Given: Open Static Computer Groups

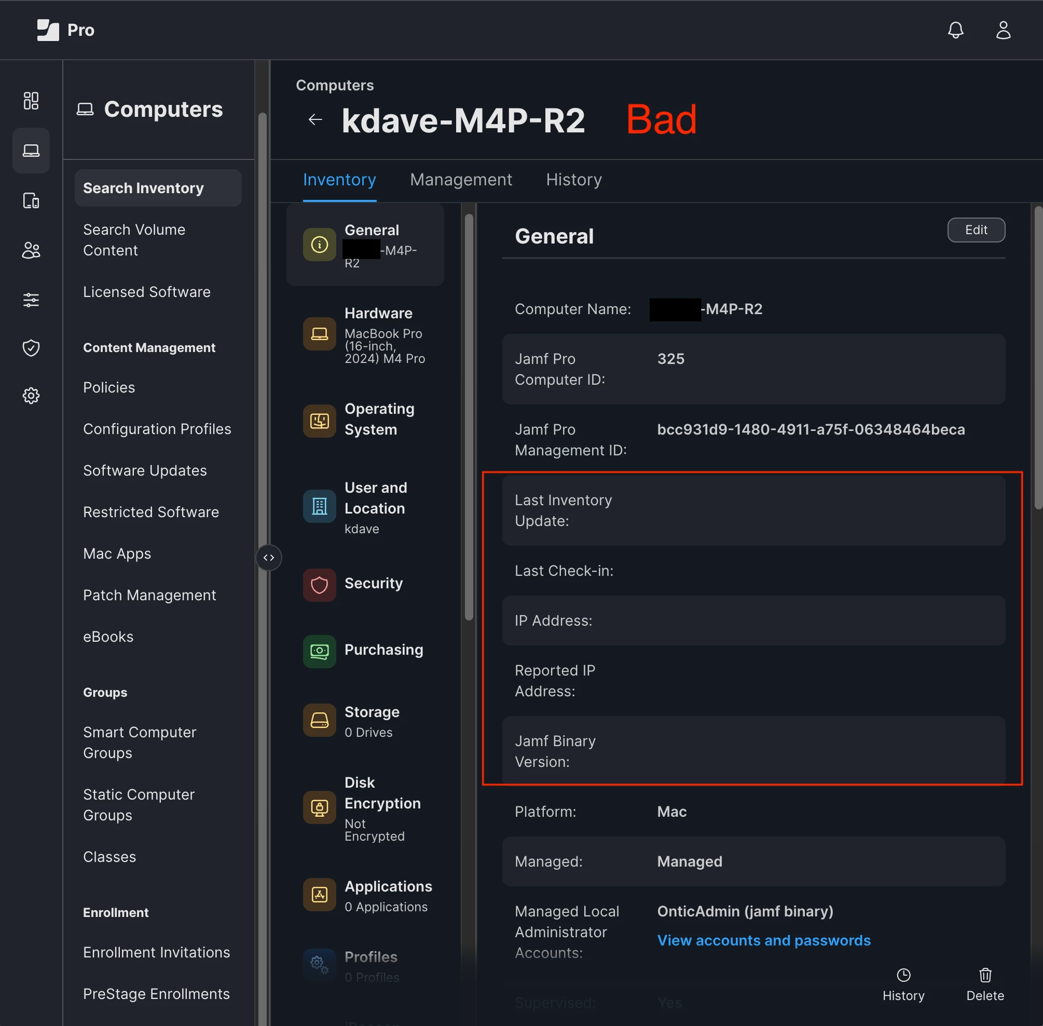Looking at the screenshot, I should tap(139, 804).
